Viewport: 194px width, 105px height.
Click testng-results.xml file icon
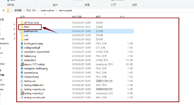(x=22, y=97)
